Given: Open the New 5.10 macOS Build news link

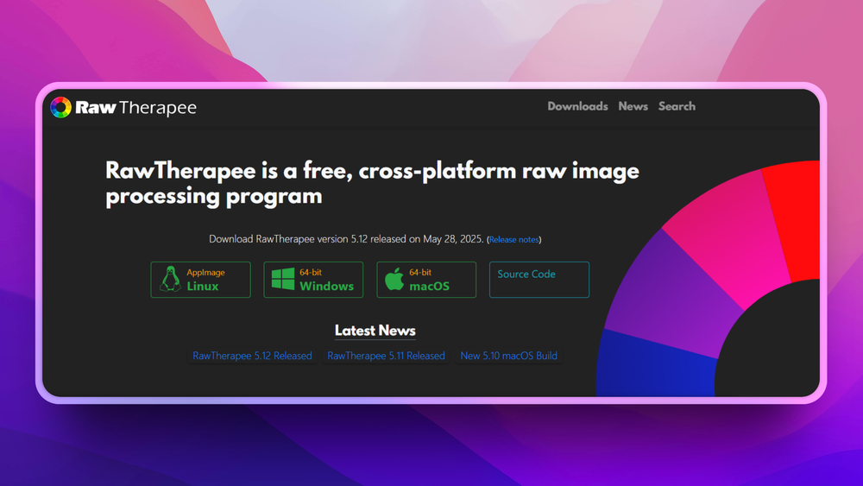Looking at the screenshot, I should pos(508,356).
